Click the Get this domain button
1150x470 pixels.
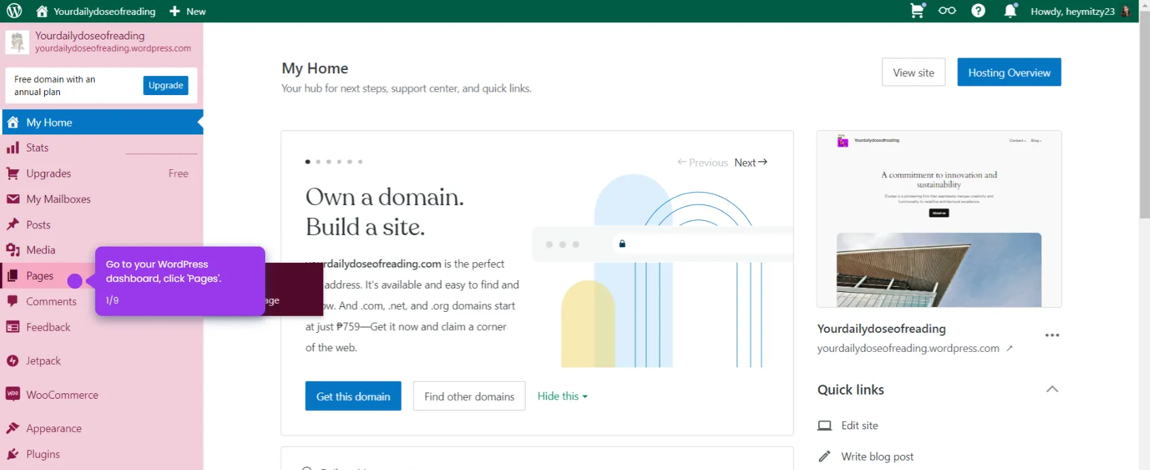353,396
